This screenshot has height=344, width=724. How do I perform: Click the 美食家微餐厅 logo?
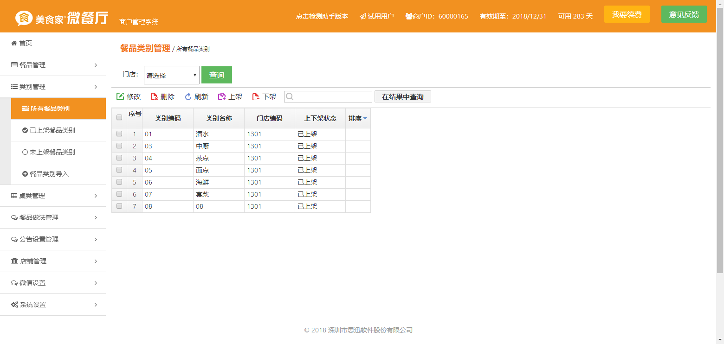[62, 18]
